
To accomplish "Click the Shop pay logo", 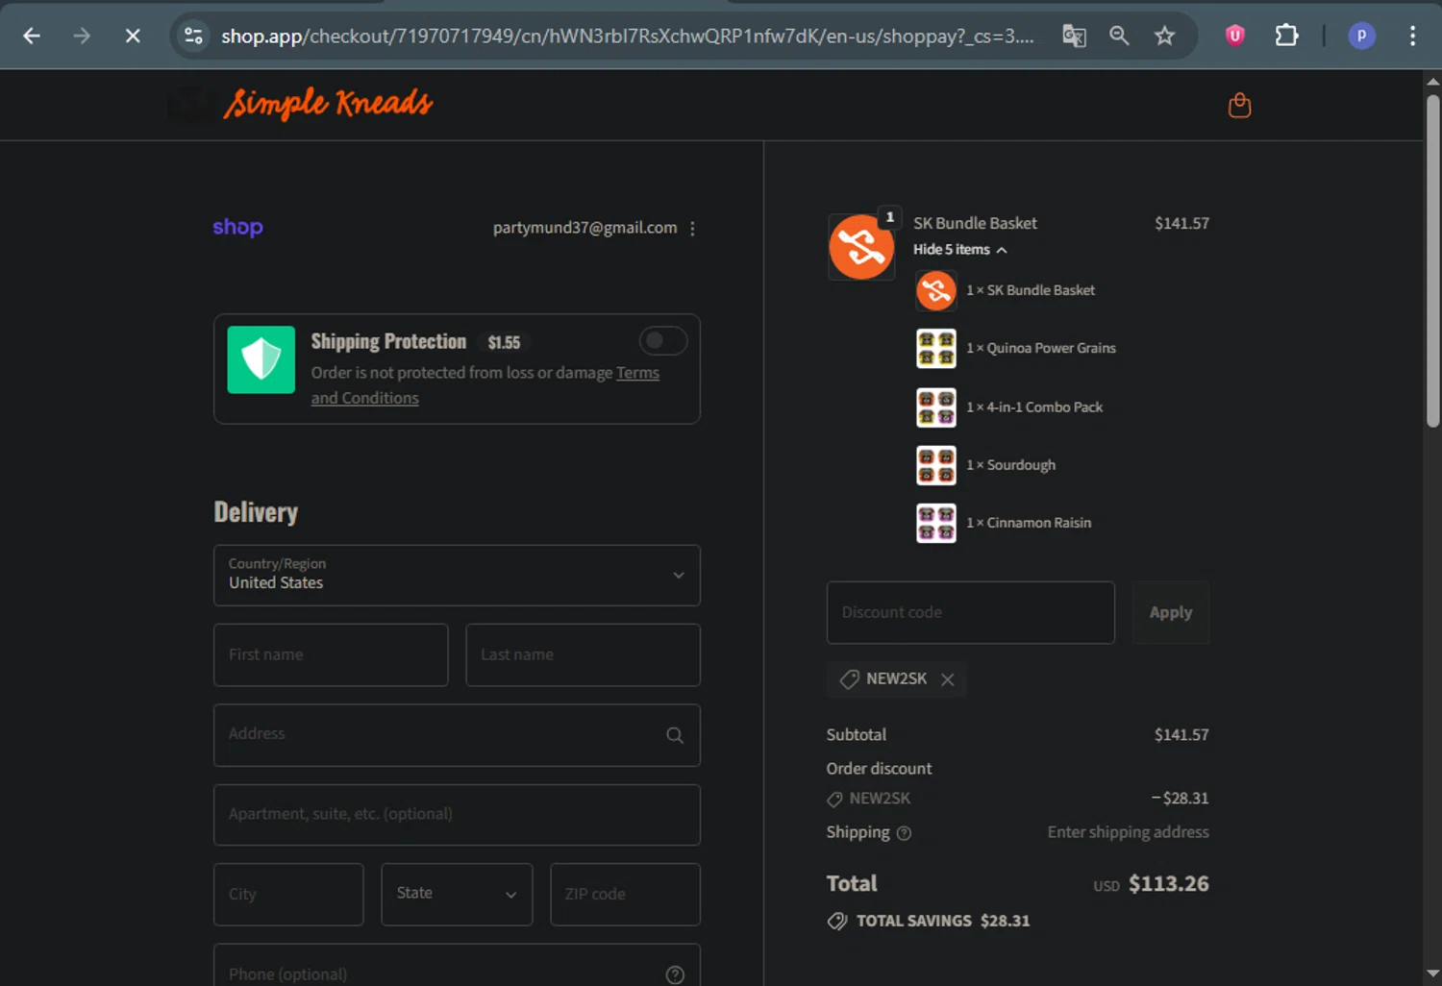I will point(237,227).
